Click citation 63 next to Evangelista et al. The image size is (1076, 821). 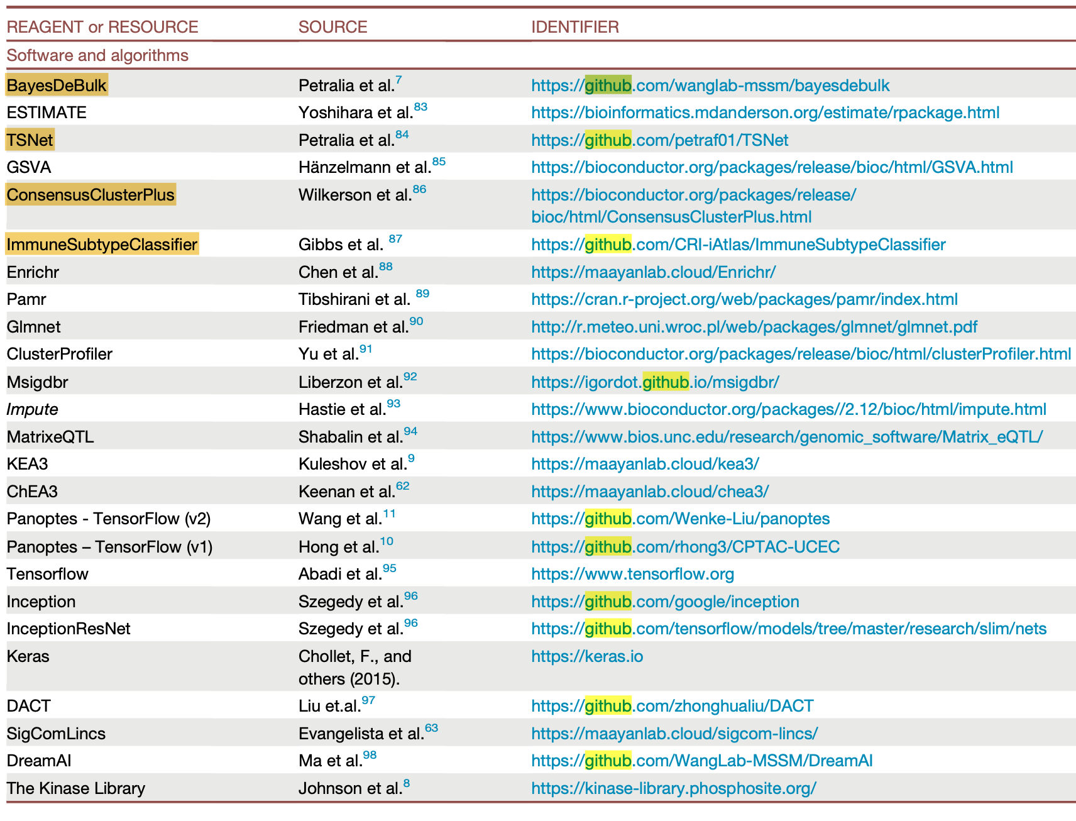coord(431,728)
